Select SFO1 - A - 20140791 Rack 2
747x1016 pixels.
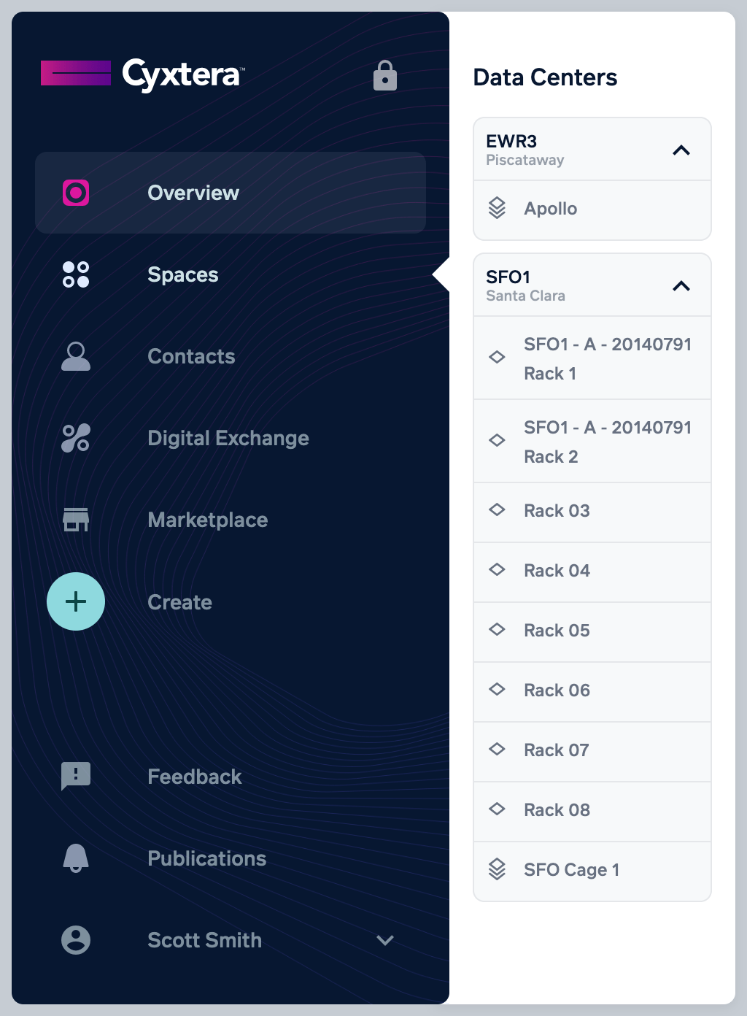click(x=592, y=441)
